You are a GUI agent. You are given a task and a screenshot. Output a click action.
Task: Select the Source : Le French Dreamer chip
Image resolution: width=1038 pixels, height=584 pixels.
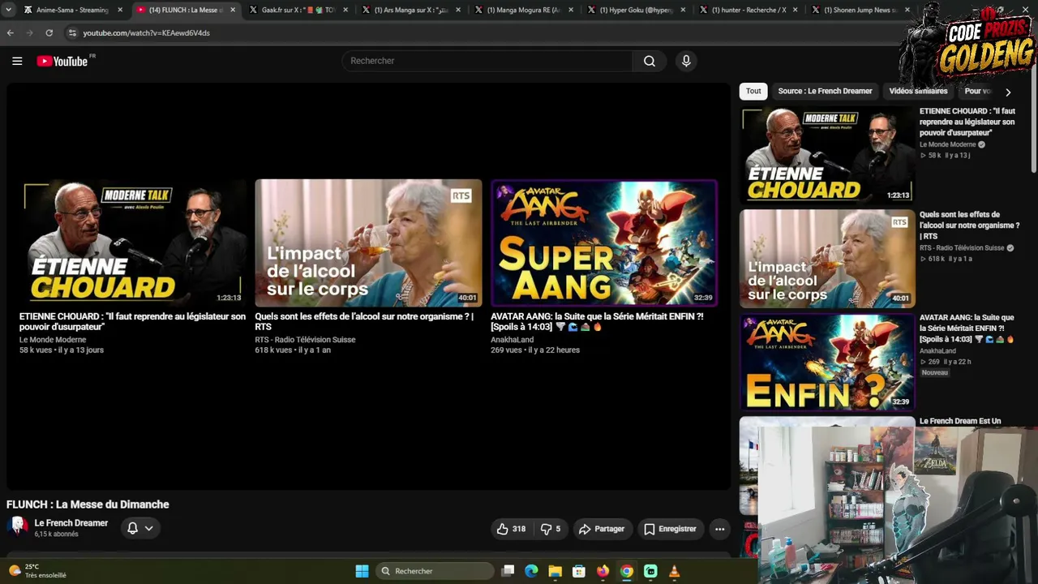(825, 92)
